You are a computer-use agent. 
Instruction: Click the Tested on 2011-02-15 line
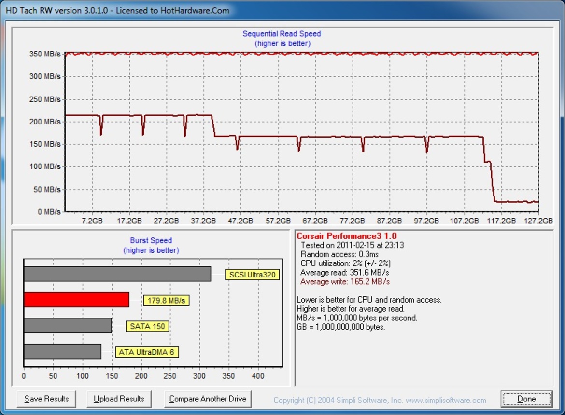click(352, 245)
